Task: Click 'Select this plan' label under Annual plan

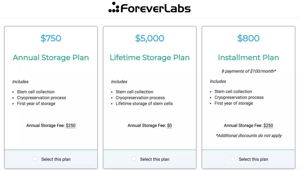Action: [x=56, y=159]
